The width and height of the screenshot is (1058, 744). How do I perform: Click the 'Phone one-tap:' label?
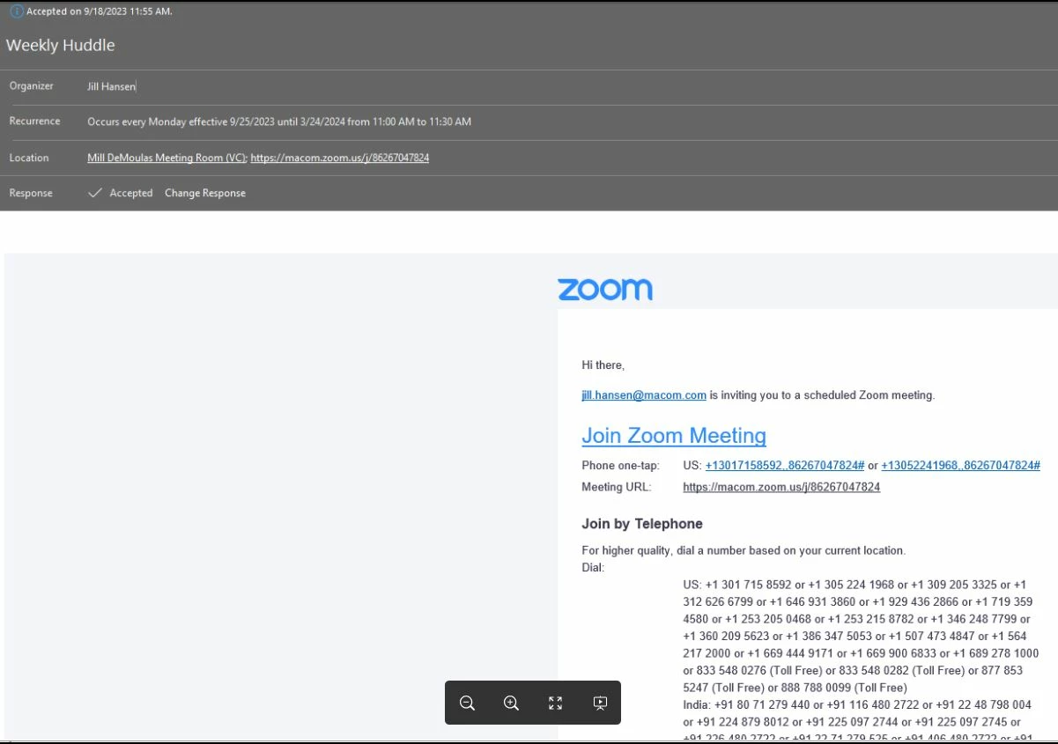click(x=620, y=466)
